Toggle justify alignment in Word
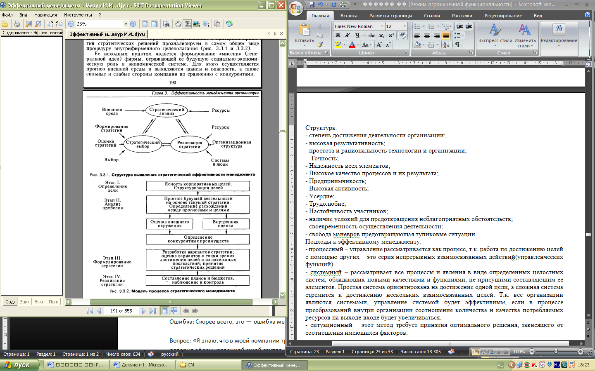Screen dimensions: 595x371 pyautogui.click(x=446, y=35)
